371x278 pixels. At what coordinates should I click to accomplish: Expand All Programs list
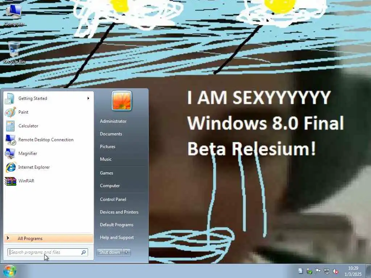pyautogui.click(x=49, y=238)
